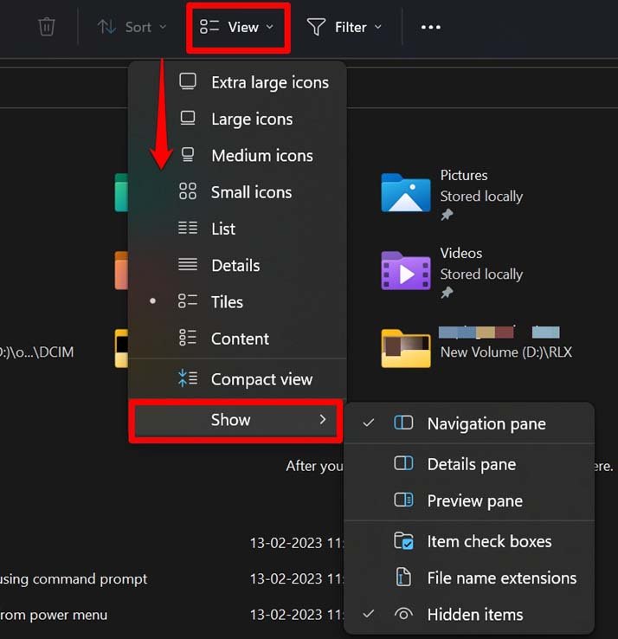The height and width of the screenshot is (639, 618).
Task: Collapse the View dropdown menu
Action: pos(237,27)
